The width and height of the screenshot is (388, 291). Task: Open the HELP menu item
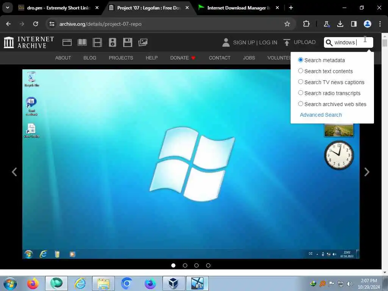coord(152,58)
